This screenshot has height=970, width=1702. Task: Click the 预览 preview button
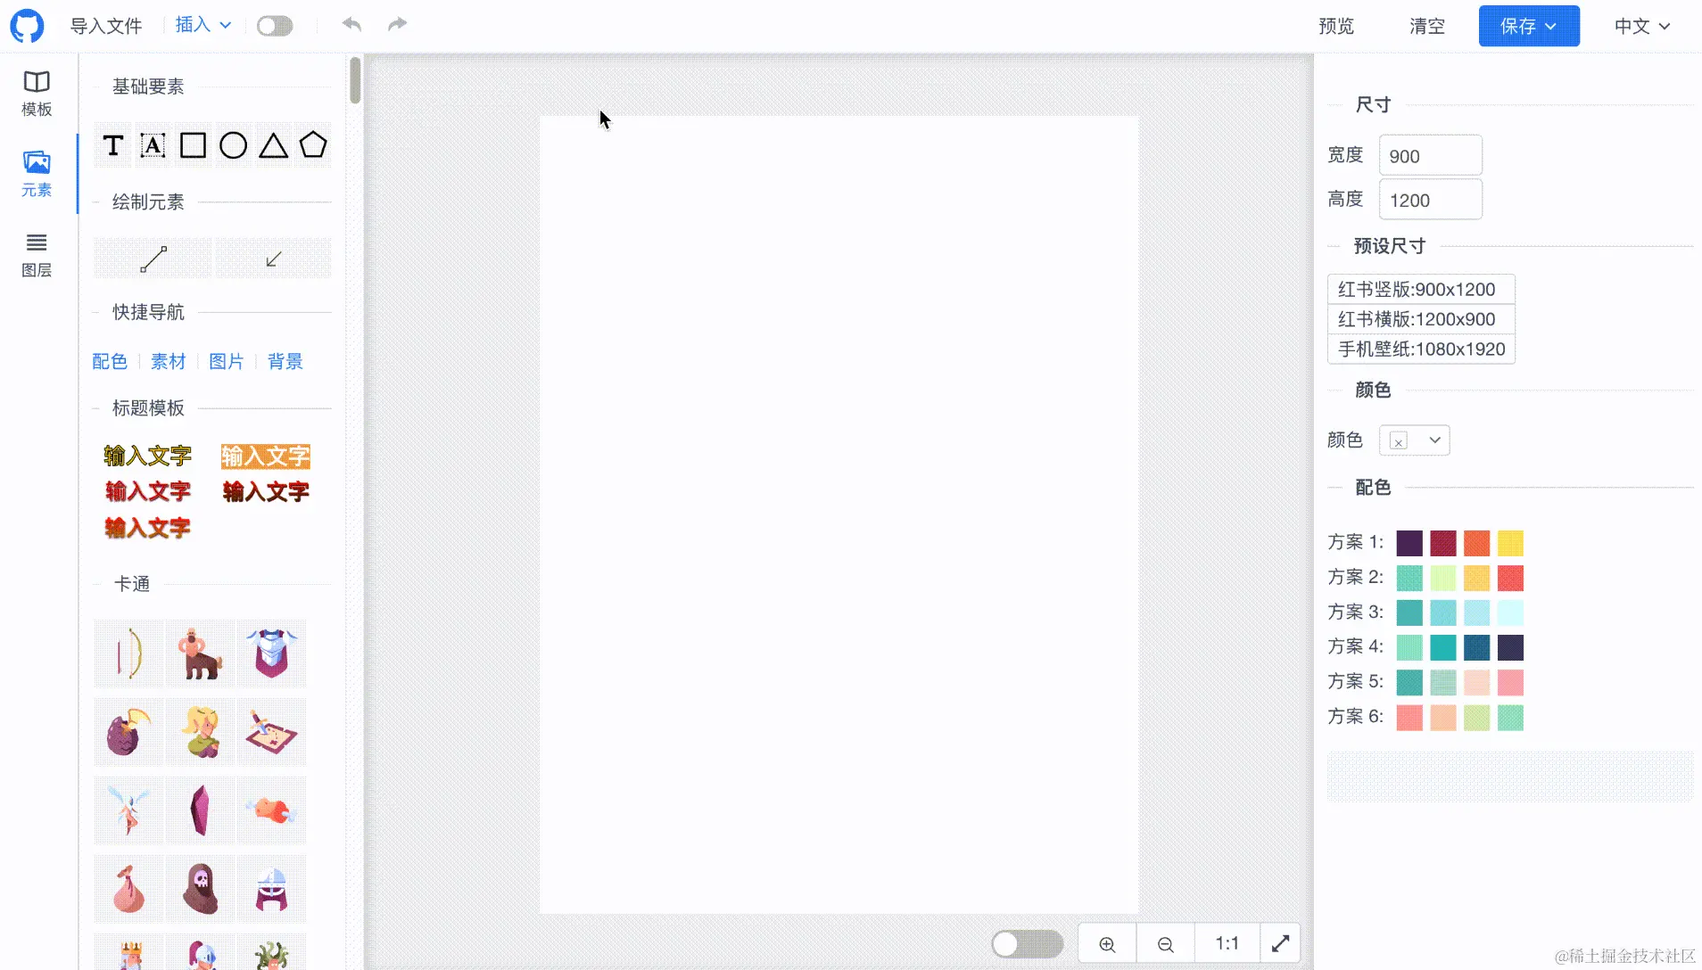[1334, 26]
